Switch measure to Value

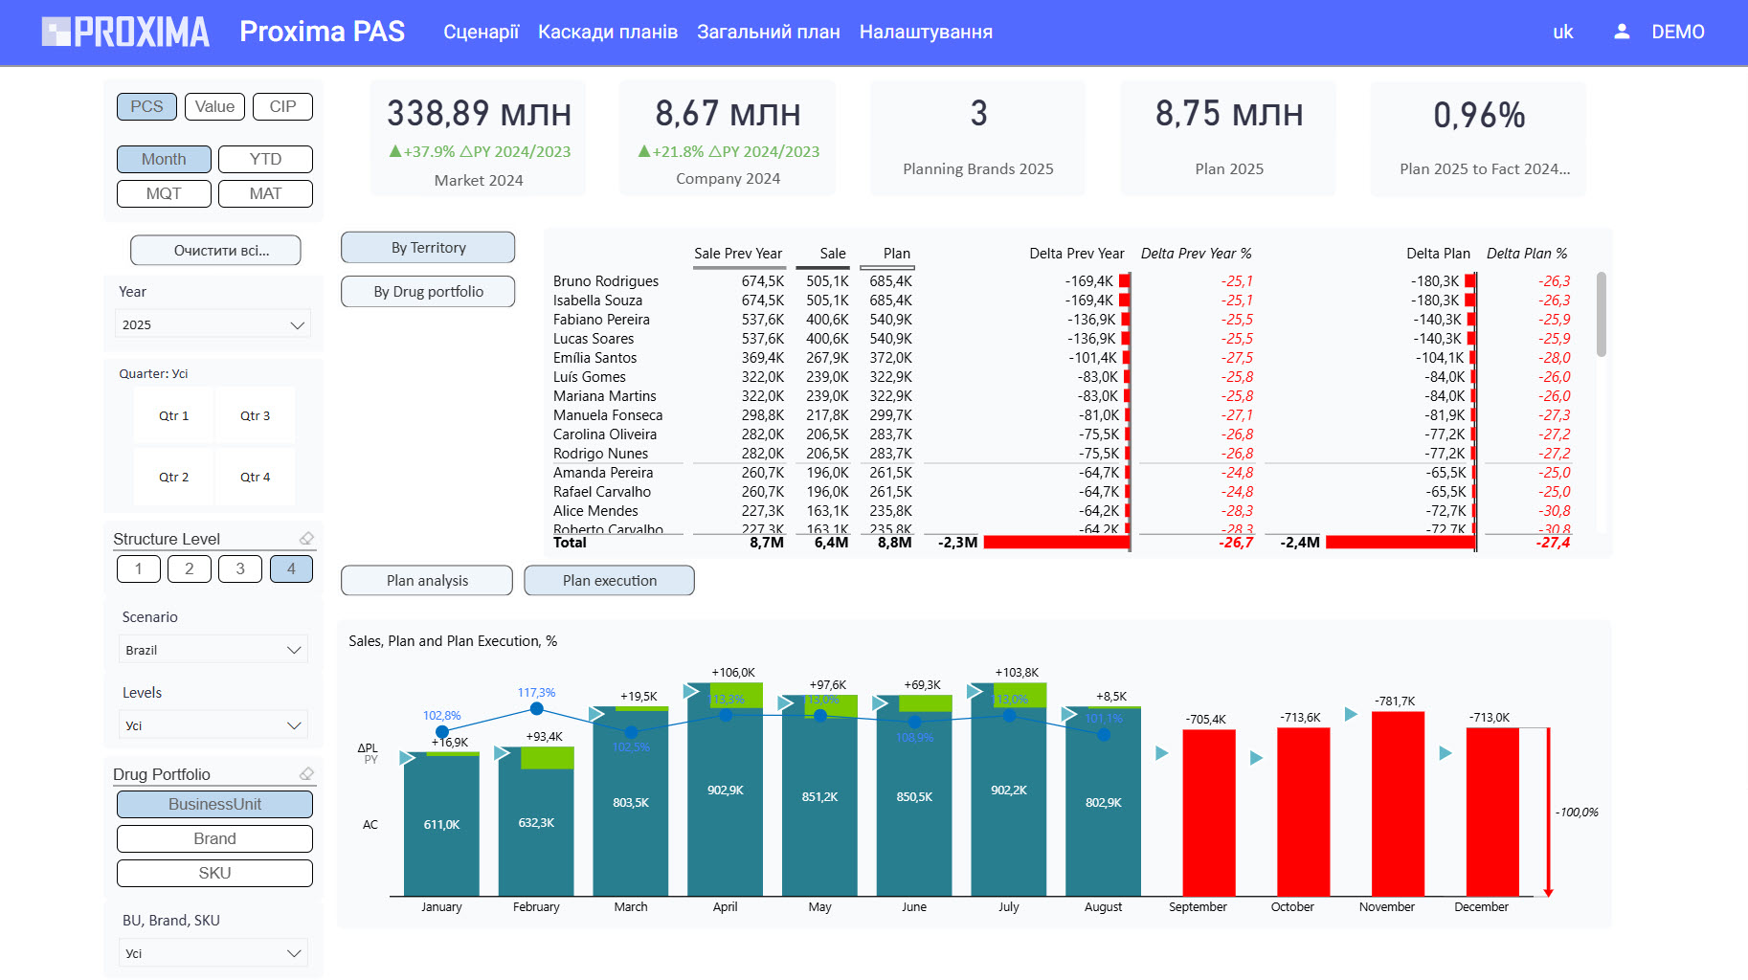214,106
